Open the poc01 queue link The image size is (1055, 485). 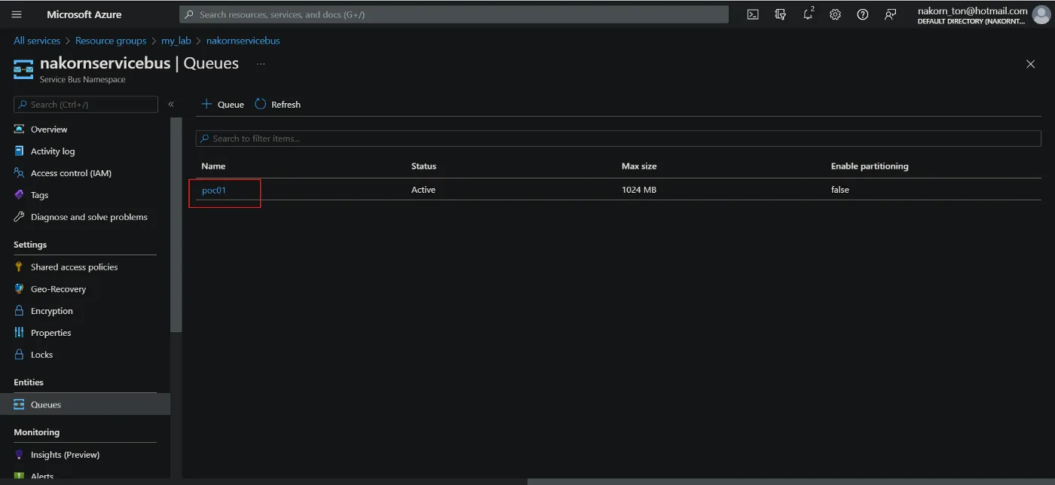coord(214,190)
